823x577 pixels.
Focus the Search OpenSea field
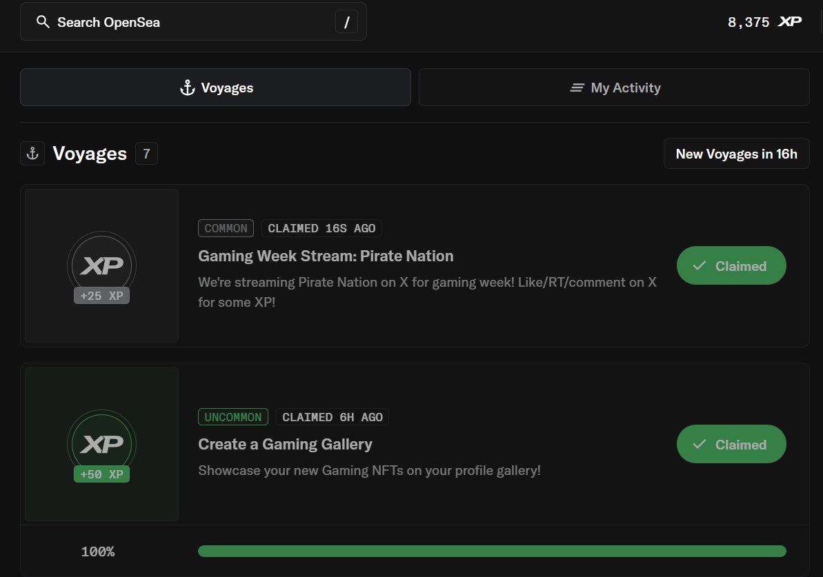pyautogui.click(x=193, y=21)
